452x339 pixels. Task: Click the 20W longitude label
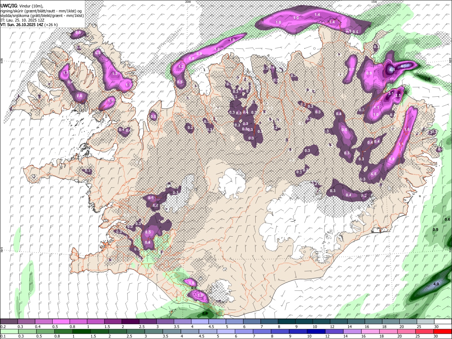[188, 2]
